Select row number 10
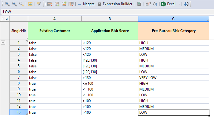 [x=19, y=95]
